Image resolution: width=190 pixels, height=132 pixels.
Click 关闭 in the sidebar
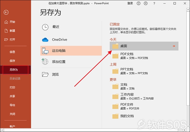(x=12, y=114)
